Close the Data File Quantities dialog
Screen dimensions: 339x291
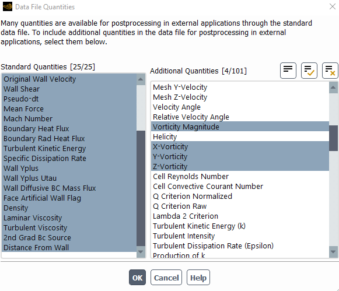tap(333, 6)
